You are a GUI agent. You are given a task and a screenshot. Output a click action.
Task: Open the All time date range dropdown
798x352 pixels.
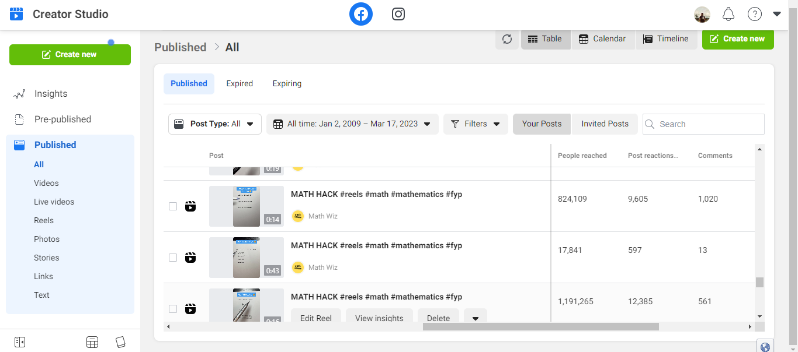click(352, 124)
